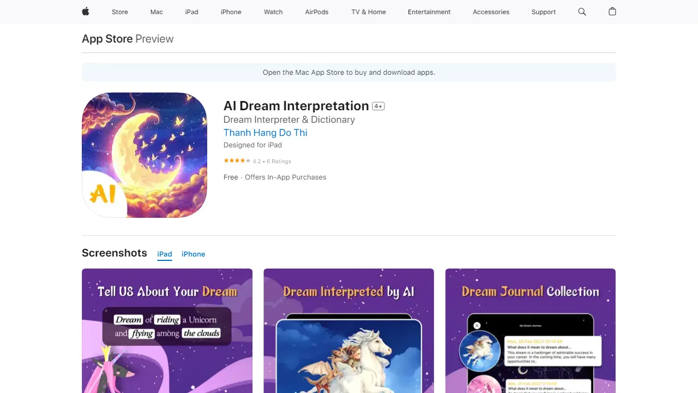The width and height of the screenshot is (698, 393).
Task: Open the shopping bag icon
Action: tap(612, 11)
